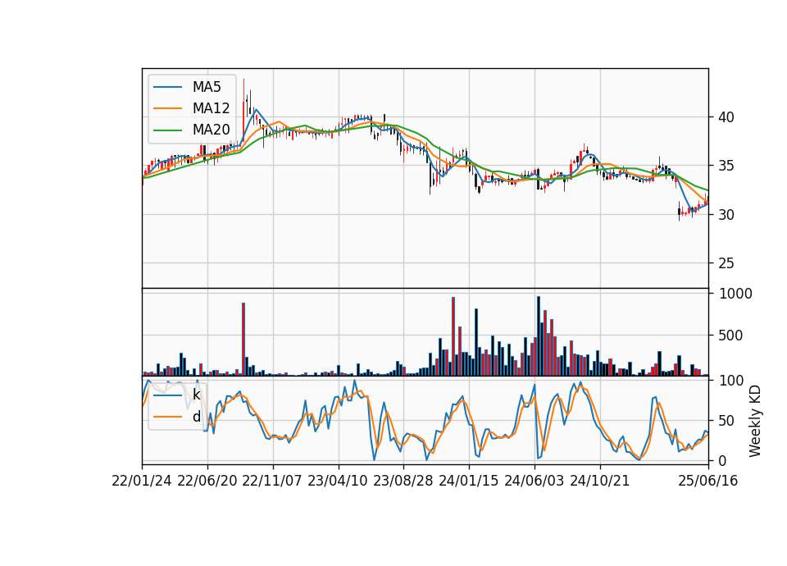Click the 22/06/20 date tick label
Screen dimensions: 787x566
[207, 481]
